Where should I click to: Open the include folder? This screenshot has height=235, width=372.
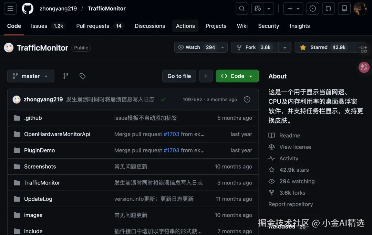pyautogui.click(x=33, y=231)
